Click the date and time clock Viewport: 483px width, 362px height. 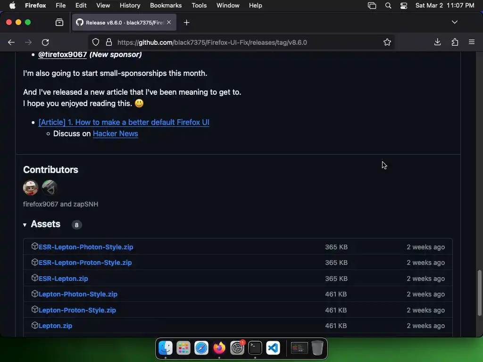[x=445, y=6]
